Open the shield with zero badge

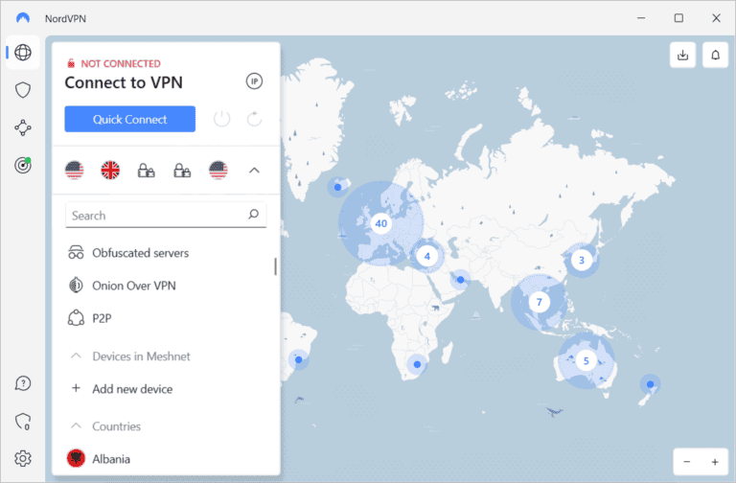coord(23,421)
